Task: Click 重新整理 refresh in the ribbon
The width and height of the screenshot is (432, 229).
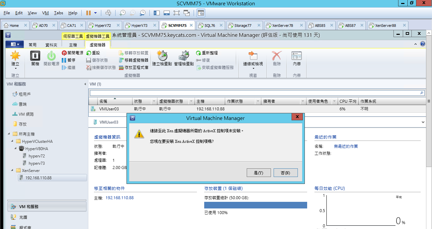Action: (207, 53)
